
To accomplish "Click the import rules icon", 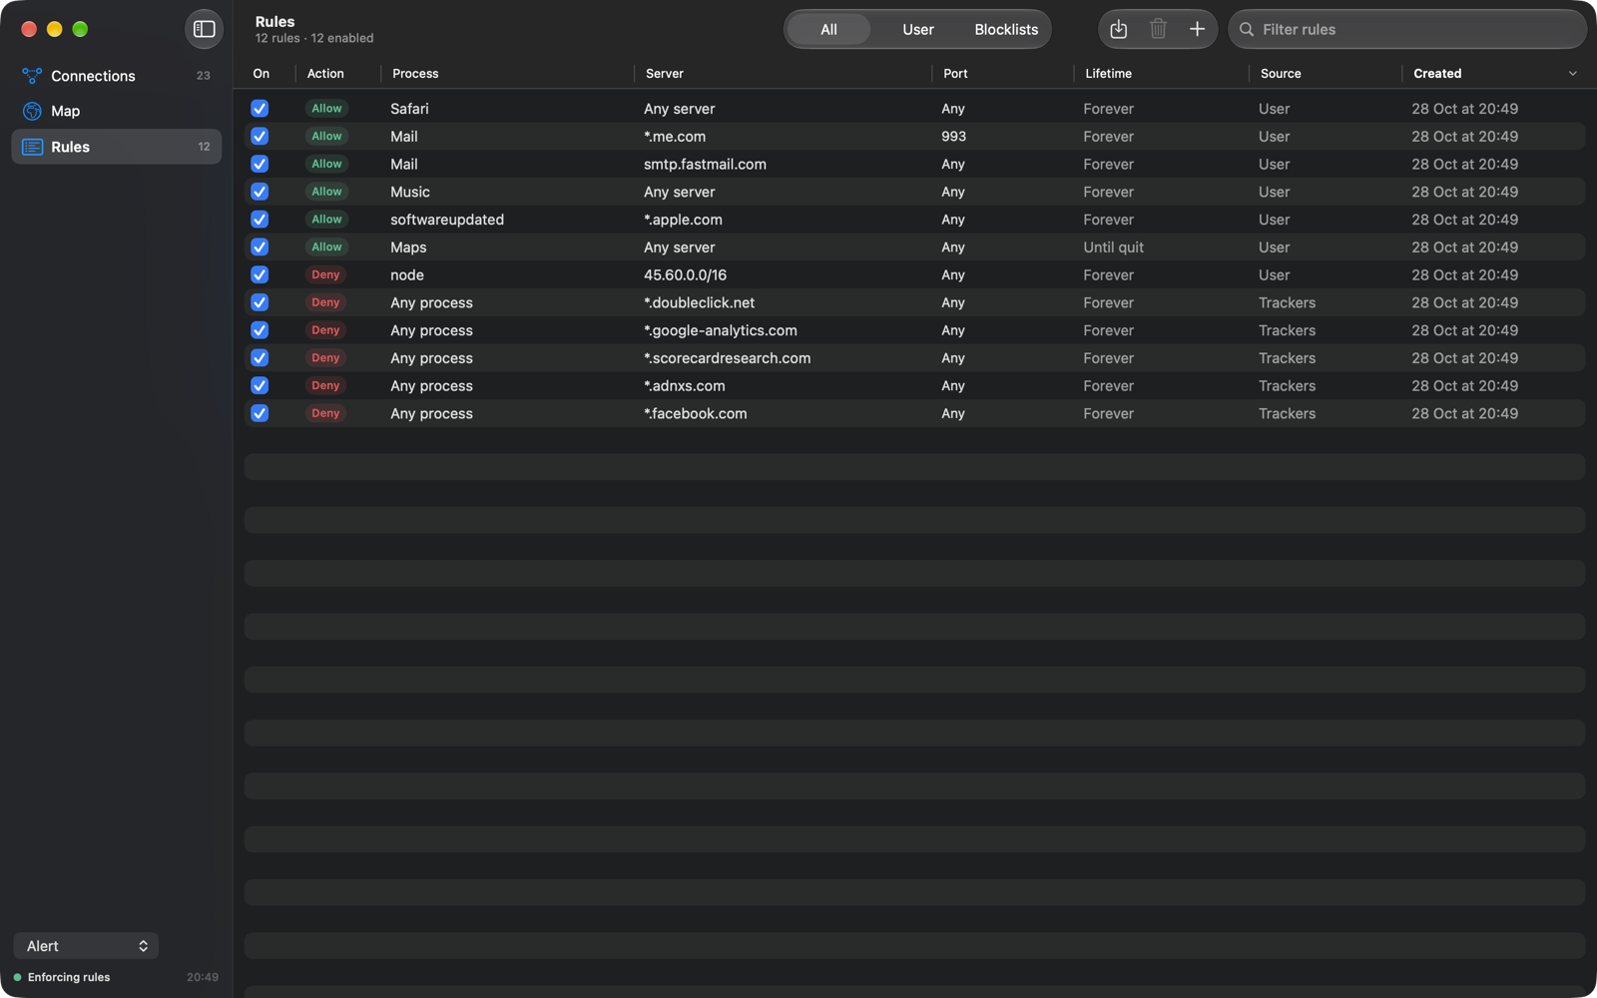I will click(1119, 29).
